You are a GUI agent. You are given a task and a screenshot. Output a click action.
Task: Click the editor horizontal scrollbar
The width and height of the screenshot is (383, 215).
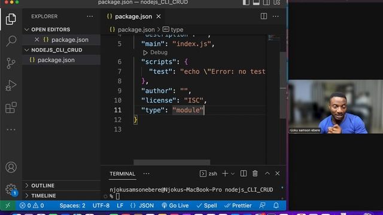(x=172, y=162)
